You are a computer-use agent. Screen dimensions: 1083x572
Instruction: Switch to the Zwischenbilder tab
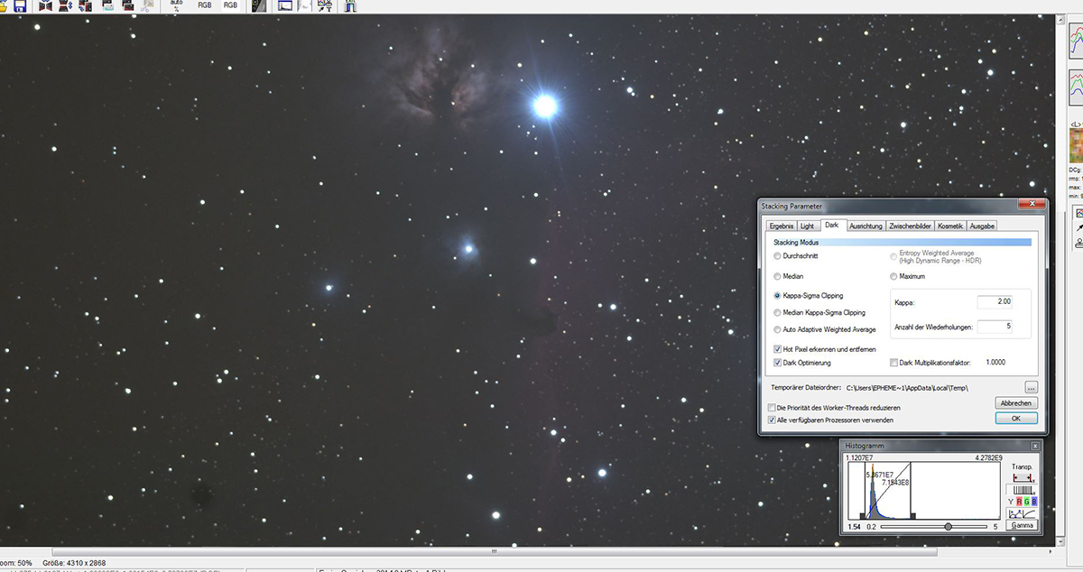coord(911,226)
